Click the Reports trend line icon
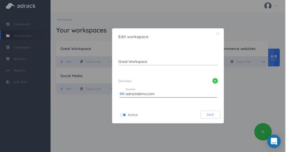The image size is (286, 152). click(8, 70)
